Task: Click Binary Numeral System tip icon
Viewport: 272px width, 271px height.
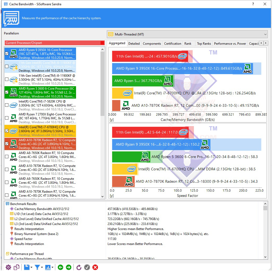Action: click(12, 234)
